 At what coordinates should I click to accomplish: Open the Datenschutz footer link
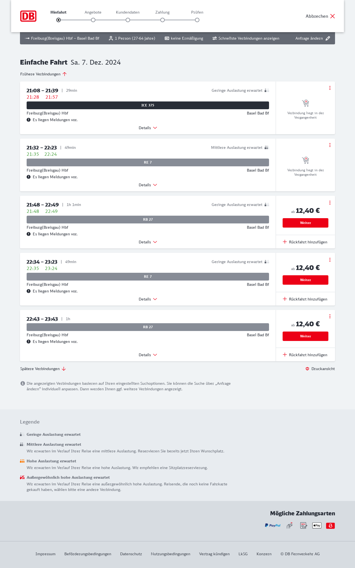(x=131, y=554)
